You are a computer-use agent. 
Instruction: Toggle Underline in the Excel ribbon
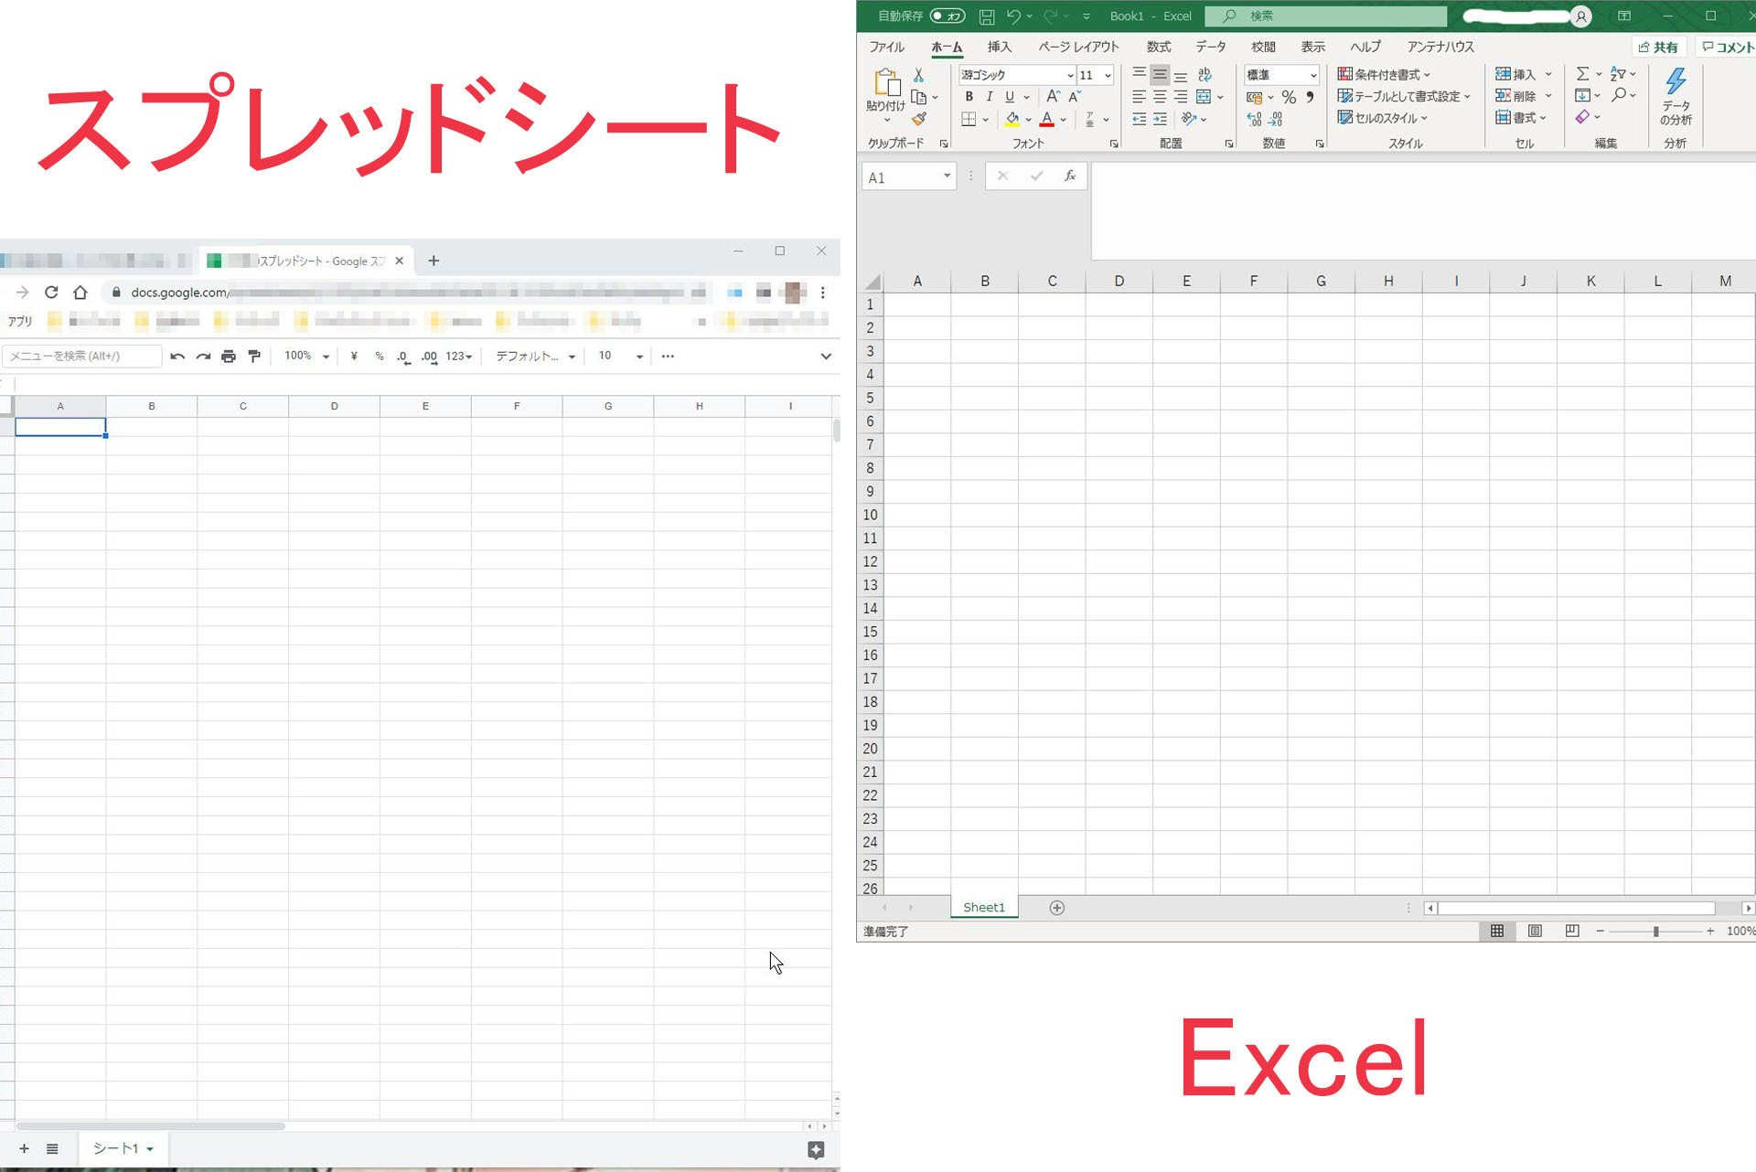1009,97
